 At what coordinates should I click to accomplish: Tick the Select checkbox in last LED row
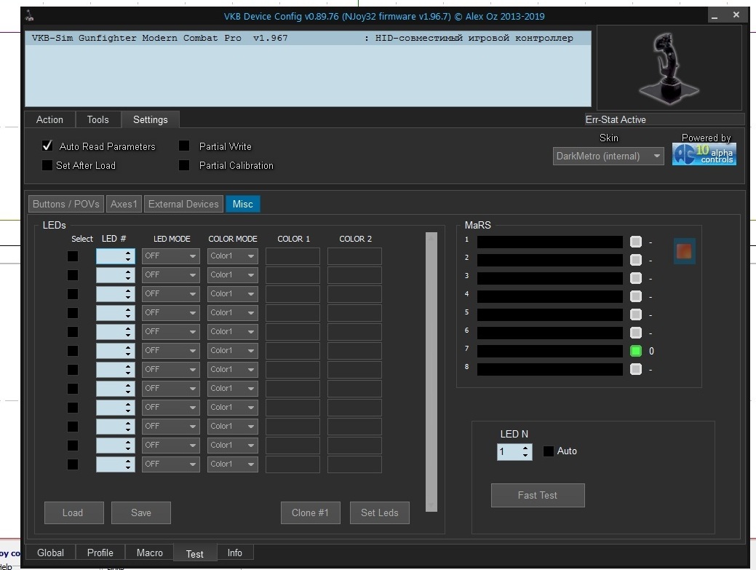[73, 464]
